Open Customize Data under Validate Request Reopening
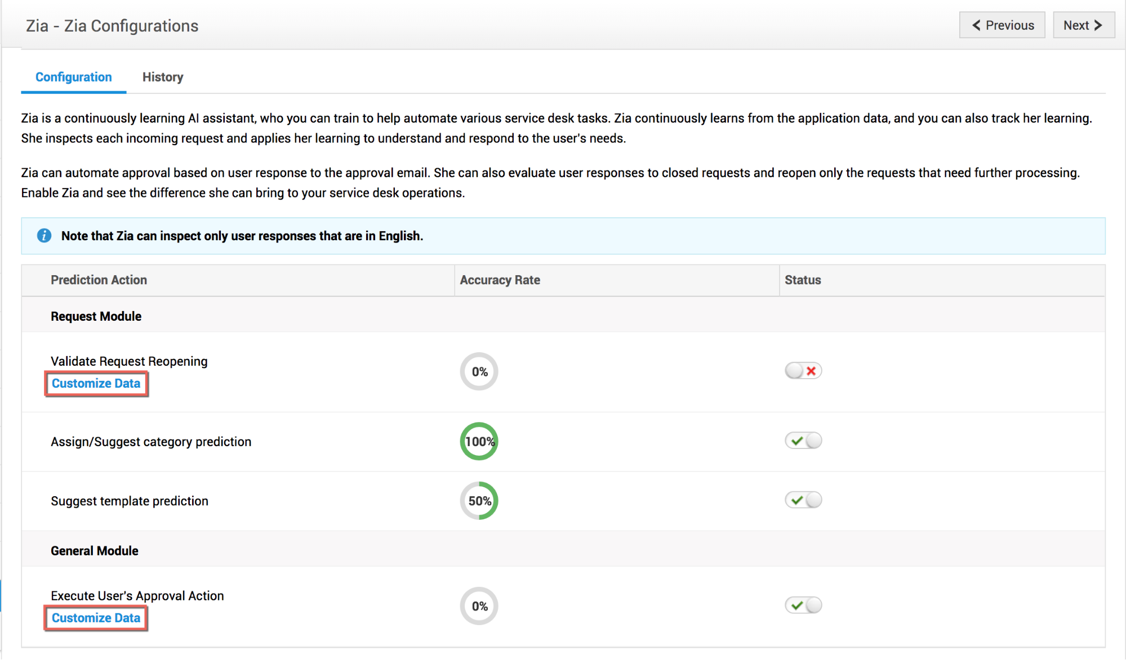The image size is (1126, 660). [x=96, y=384]
